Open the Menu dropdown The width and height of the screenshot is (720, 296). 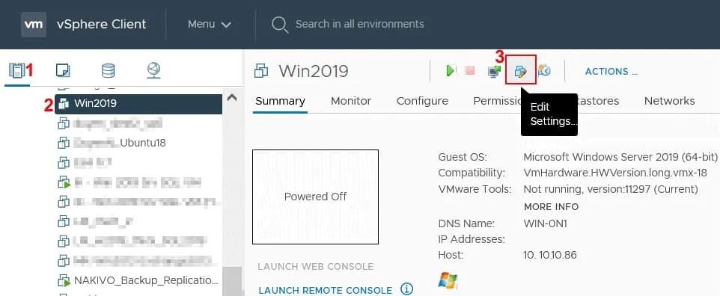[210, 25]
